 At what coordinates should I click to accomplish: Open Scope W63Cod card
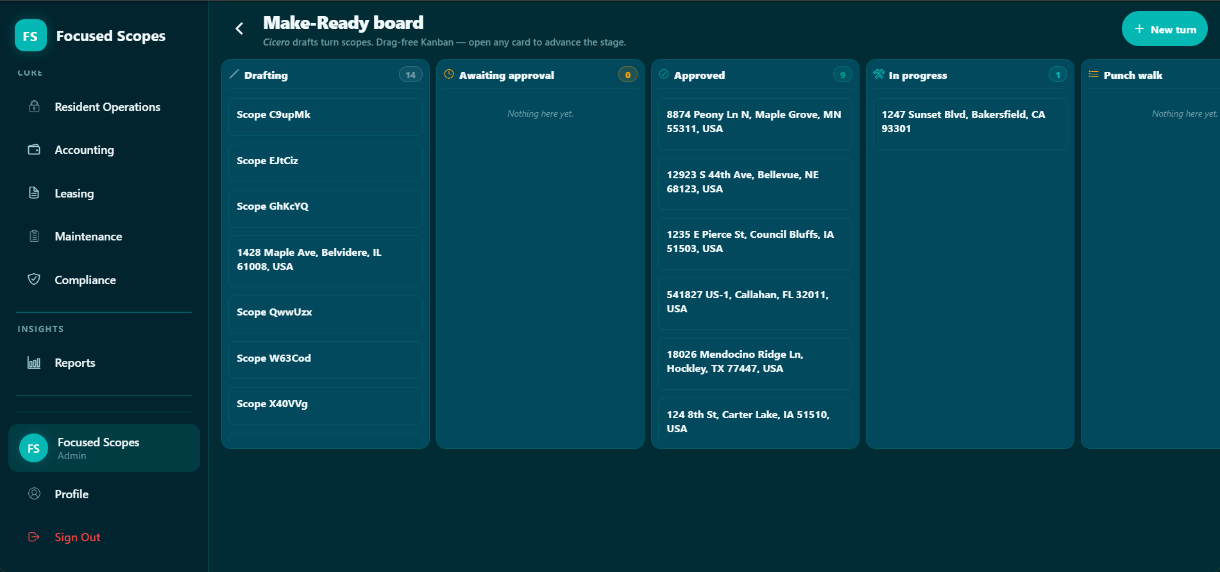[325, 360]
